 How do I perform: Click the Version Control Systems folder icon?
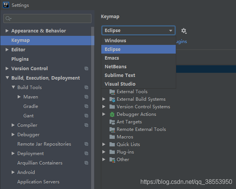(112, 107)
